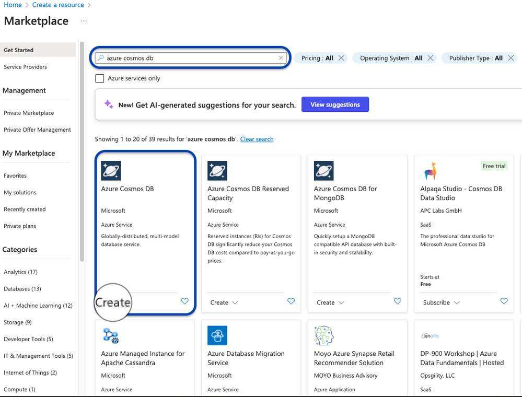Click the search magnifier icon
This screenshot has height=397, width=522.
coord(101,58)
